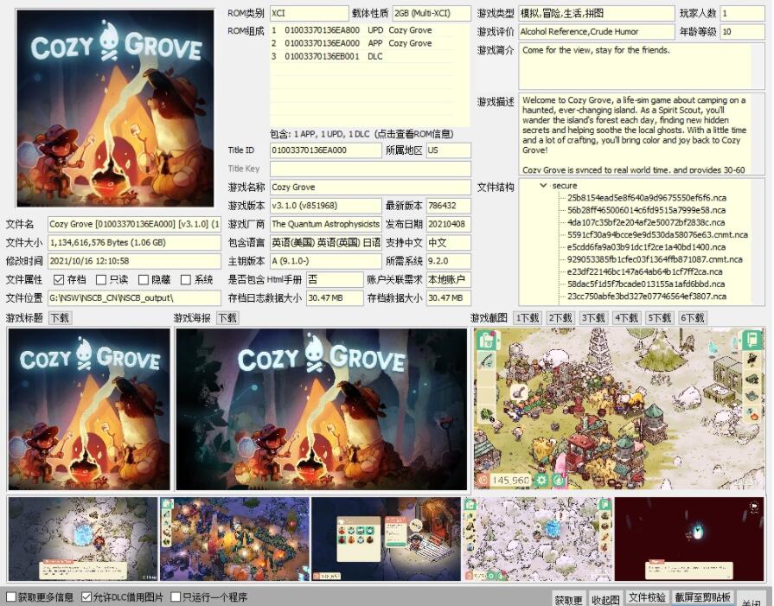The height and width of the screenshot is (606, 774).
Task: Toggle the 存档 file attribute checkbox
Action: click(x=59, y=280)
